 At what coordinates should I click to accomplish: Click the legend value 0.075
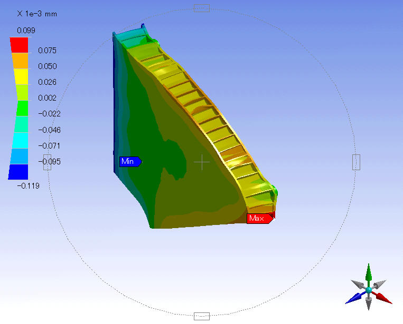[x=48, y=51]
